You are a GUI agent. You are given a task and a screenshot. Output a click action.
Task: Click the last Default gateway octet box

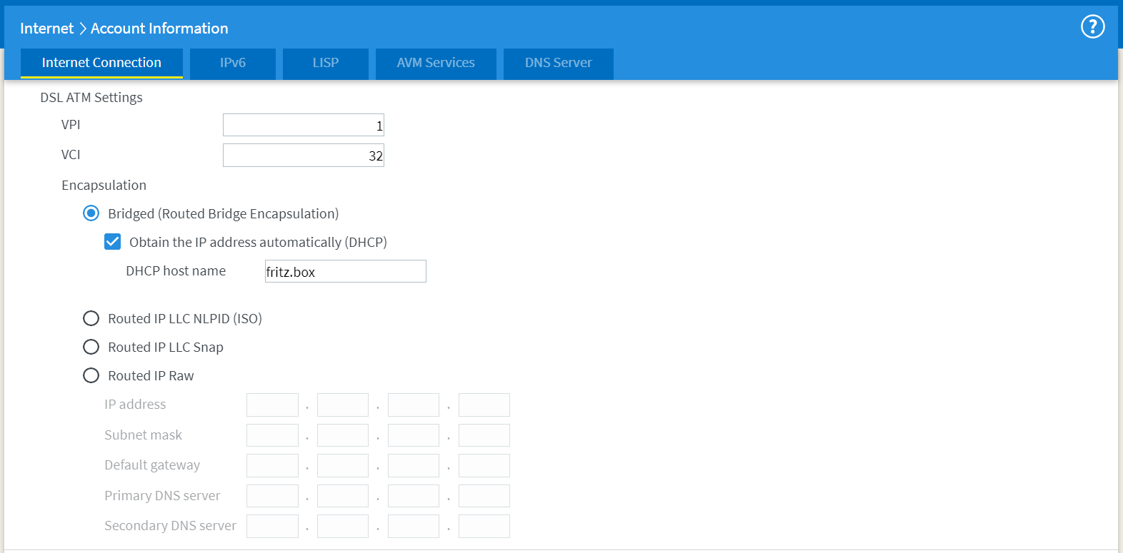(484, 466)
